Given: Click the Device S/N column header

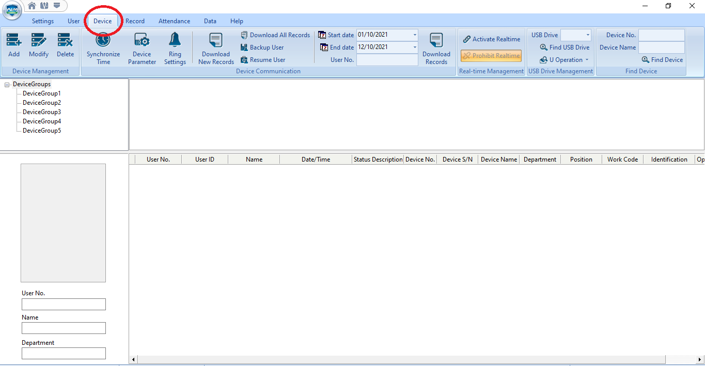Looking at the screenshot, I should click(458, 160).
